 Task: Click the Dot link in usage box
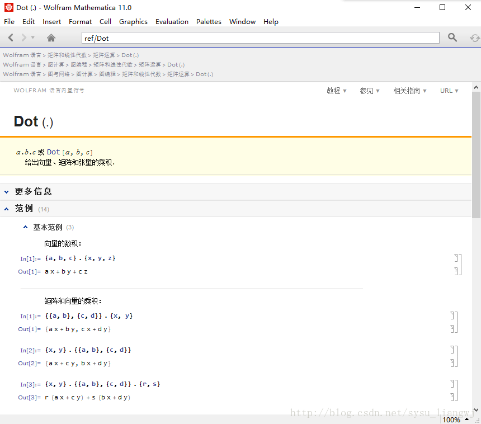pos(53,152)
